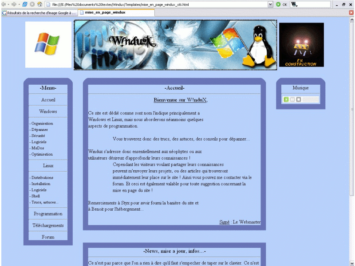
Task: Open the Shell link
Action: point(35,196)
